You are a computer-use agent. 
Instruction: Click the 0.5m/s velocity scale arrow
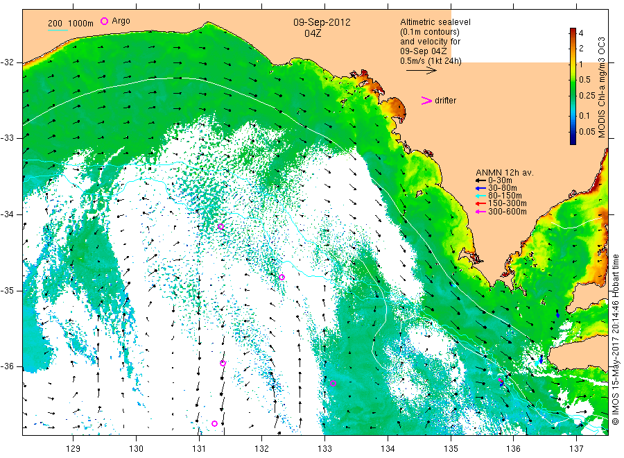click(x=422, y=71)
